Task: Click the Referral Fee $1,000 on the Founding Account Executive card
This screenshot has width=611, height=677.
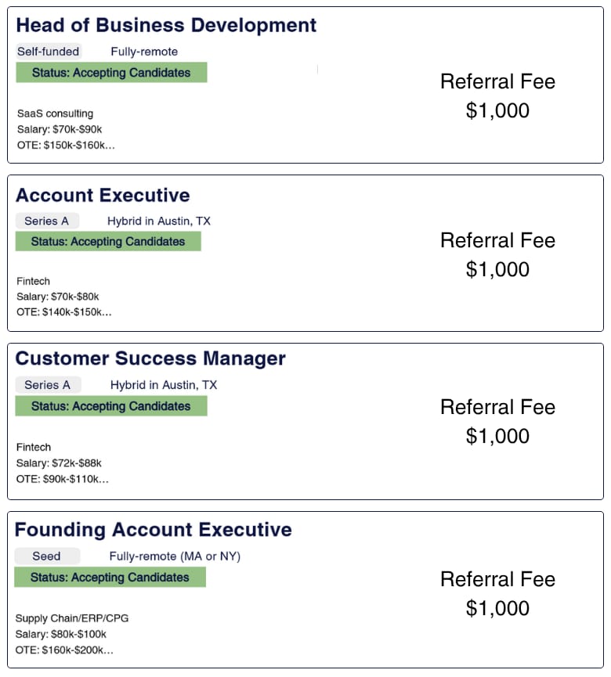Action: [x=497, y=594]
